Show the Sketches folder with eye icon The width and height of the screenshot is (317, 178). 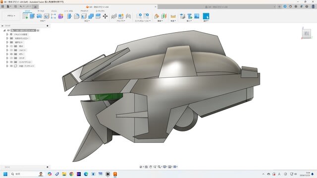click(x=11, y=58)
